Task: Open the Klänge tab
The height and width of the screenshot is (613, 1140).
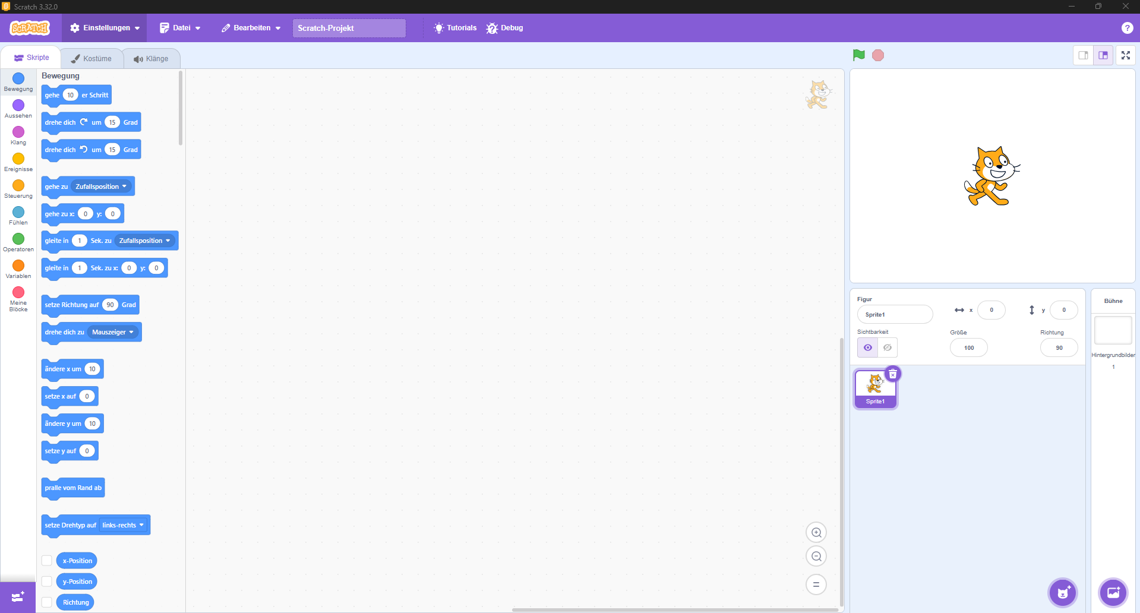Action: pos(151,59)
